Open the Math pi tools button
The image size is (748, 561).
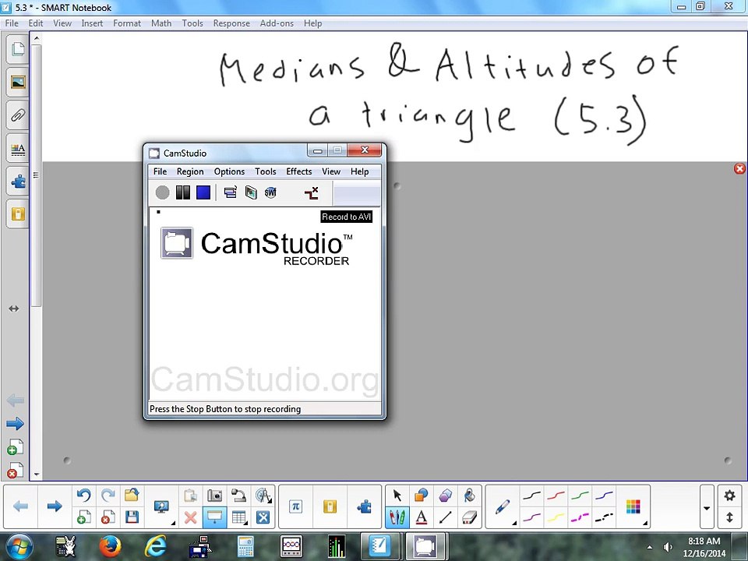pyautogui.click(x=296, y=506)
